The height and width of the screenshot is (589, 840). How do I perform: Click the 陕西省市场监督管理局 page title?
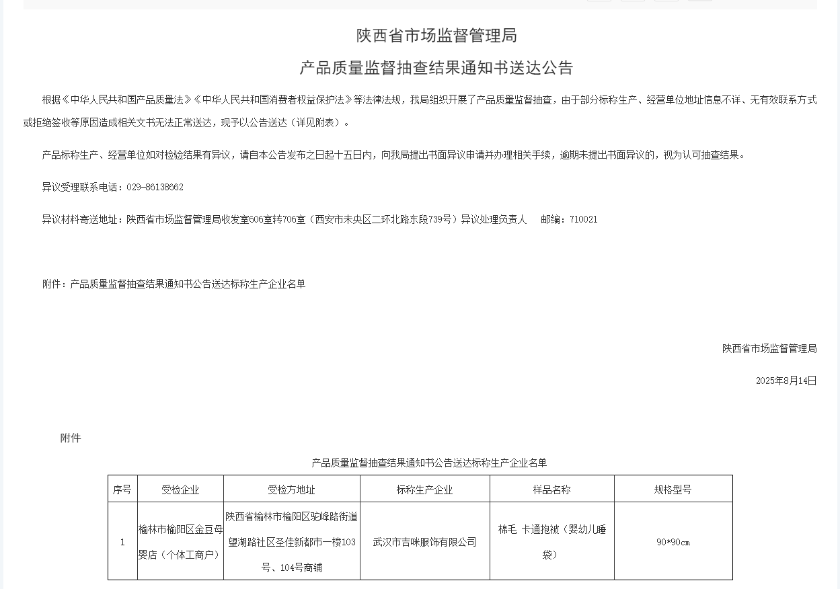click(436, 36)
